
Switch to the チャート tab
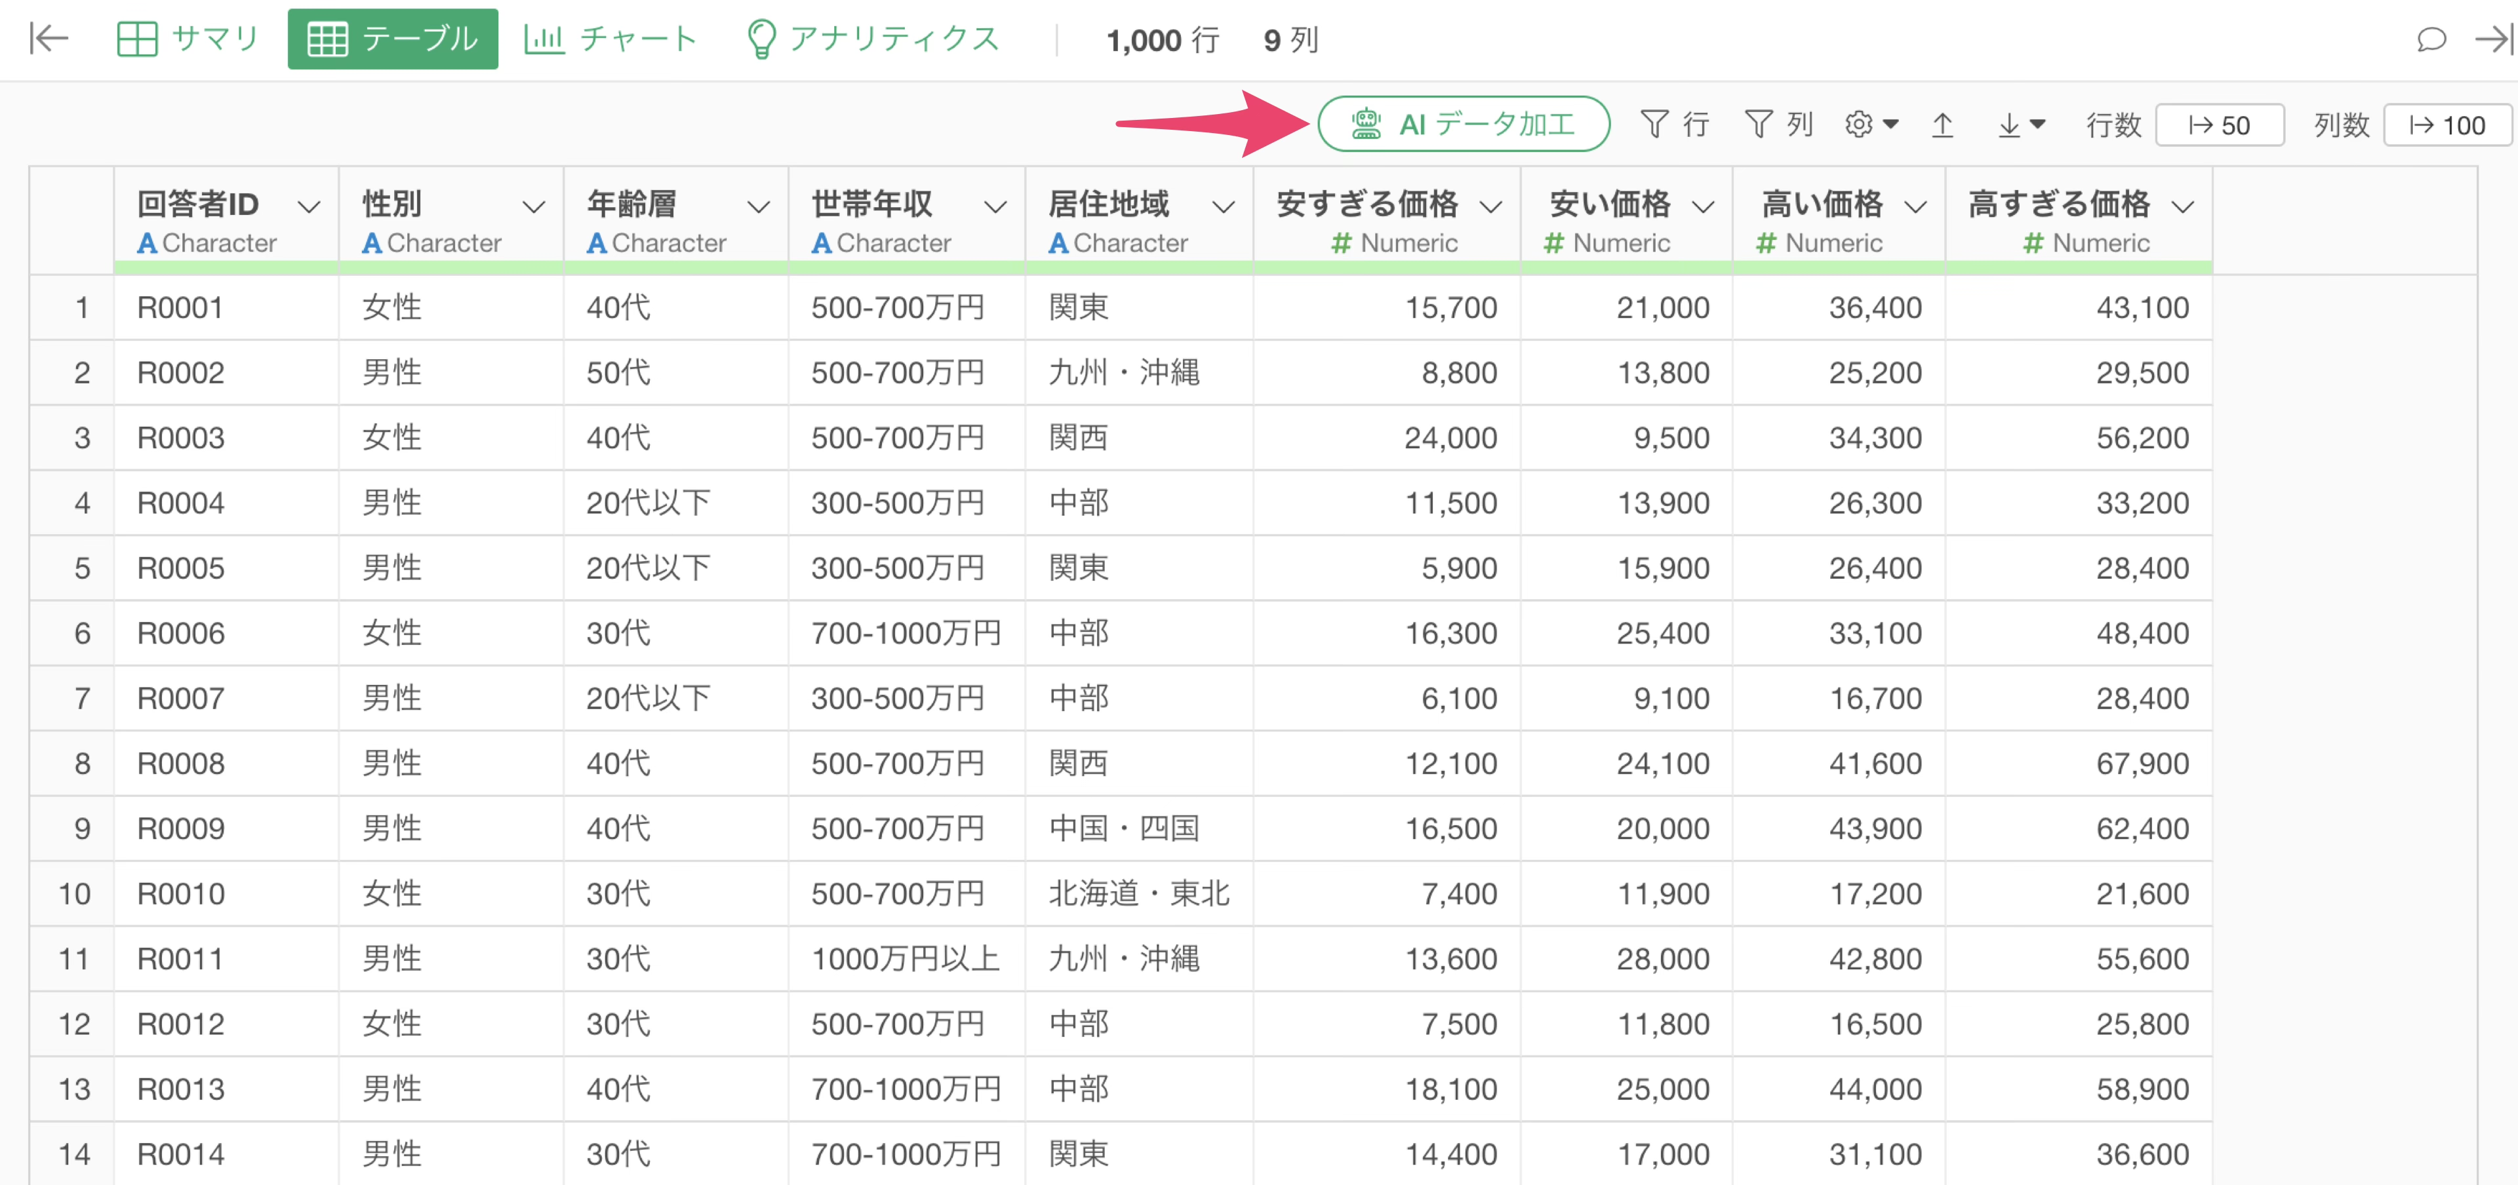[x=610, y=39]
